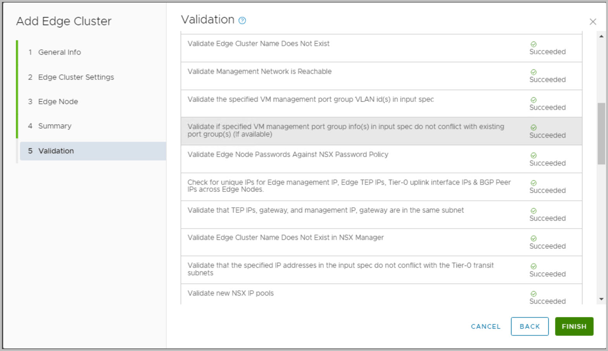Image resolution: width=608 pixels, height=351 pixels.
Task: Click success icon for Tier-0 transit subnets row
Action: [x=534, y=266]
